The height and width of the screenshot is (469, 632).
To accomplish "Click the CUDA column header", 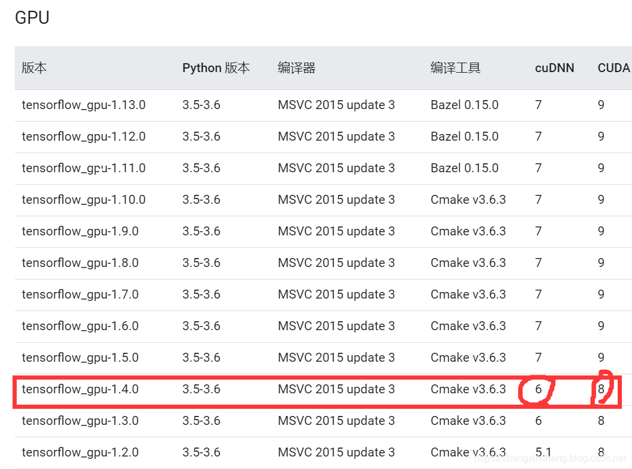I will tap(613, 67).
